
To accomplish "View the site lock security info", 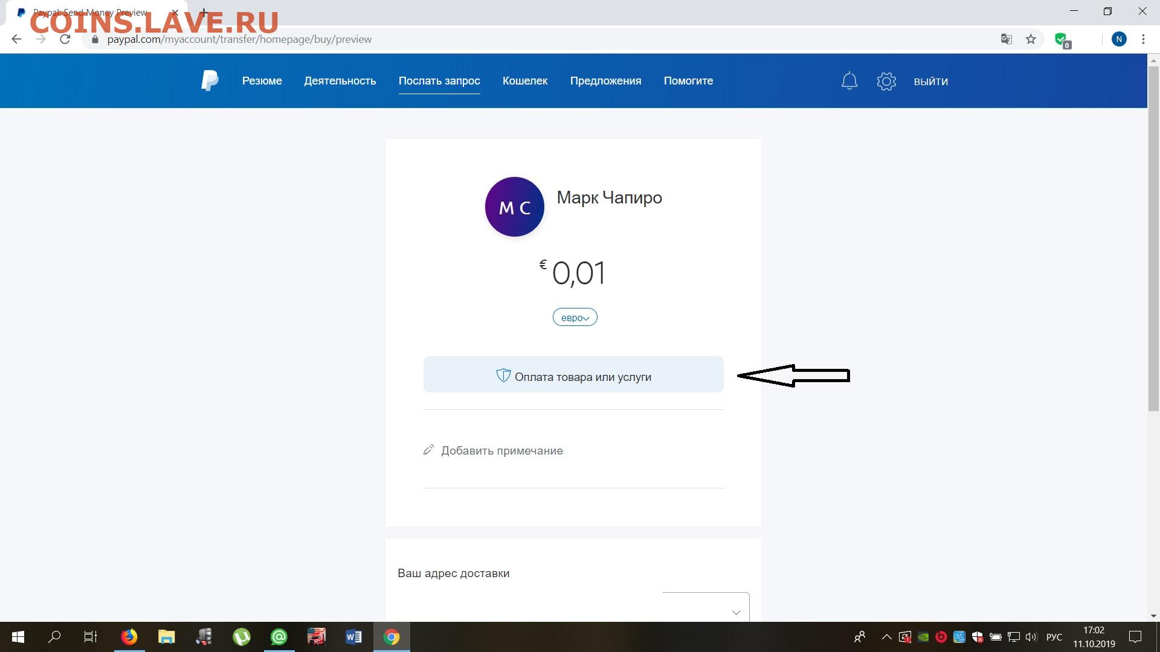I will click(95, 39).
